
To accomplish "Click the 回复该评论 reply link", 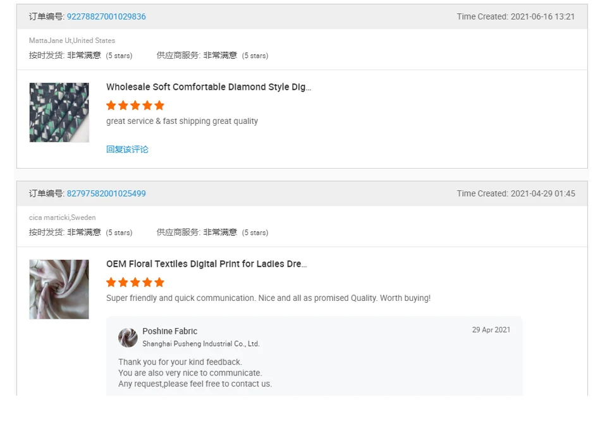I will pyautogui.click(x=127, y=150).
